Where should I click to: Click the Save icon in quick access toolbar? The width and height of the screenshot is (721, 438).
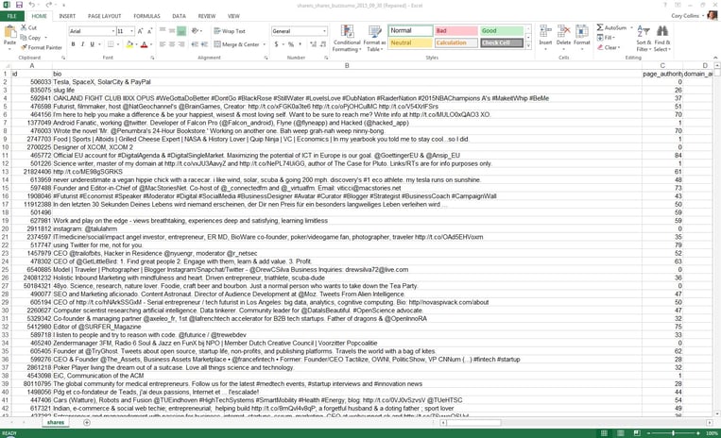point(19,5)
